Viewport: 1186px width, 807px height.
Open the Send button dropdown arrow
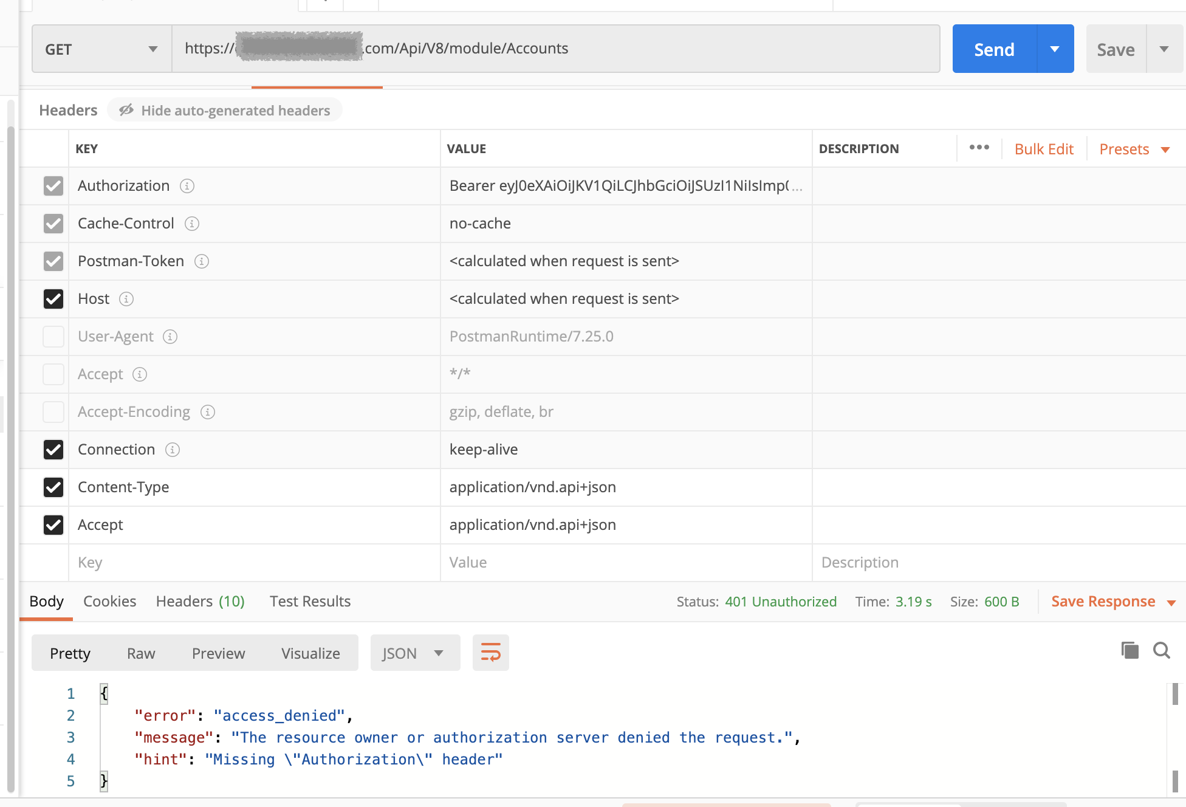pos(1055,49)
